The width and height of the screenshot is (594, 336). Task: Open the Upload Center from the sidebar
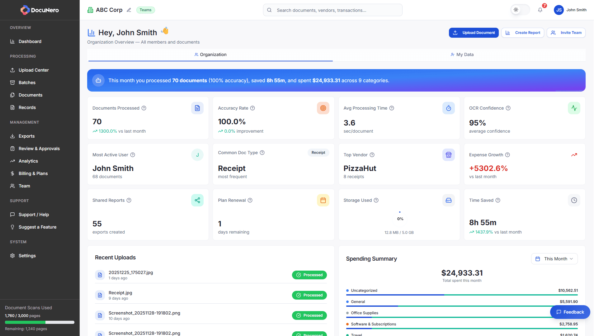pyautogui.click(x=33, y=70)
